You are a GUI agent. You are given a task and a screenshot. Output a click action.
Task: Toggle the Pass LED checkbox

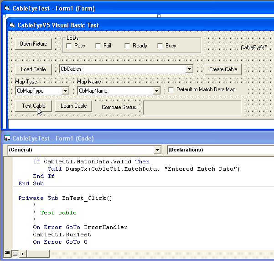(69, 46)
